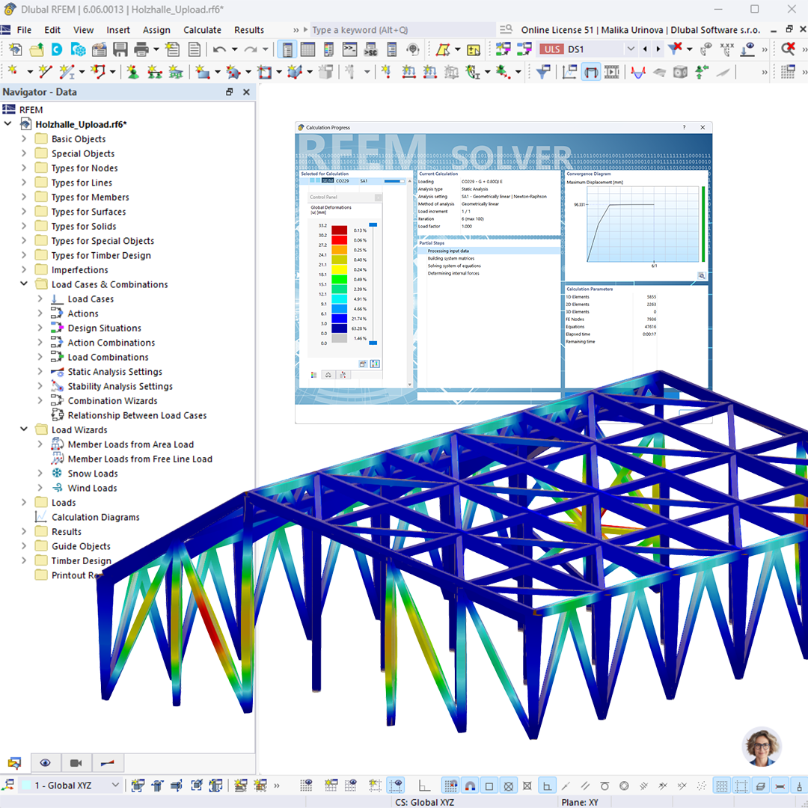This screenshot has width=808, height=808.
Task: Close the Navigator - Data panel
Action: click(246, 92)
